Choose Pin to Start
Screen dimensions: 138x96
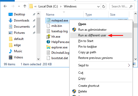pyautogui.click(x=101, y=41)
